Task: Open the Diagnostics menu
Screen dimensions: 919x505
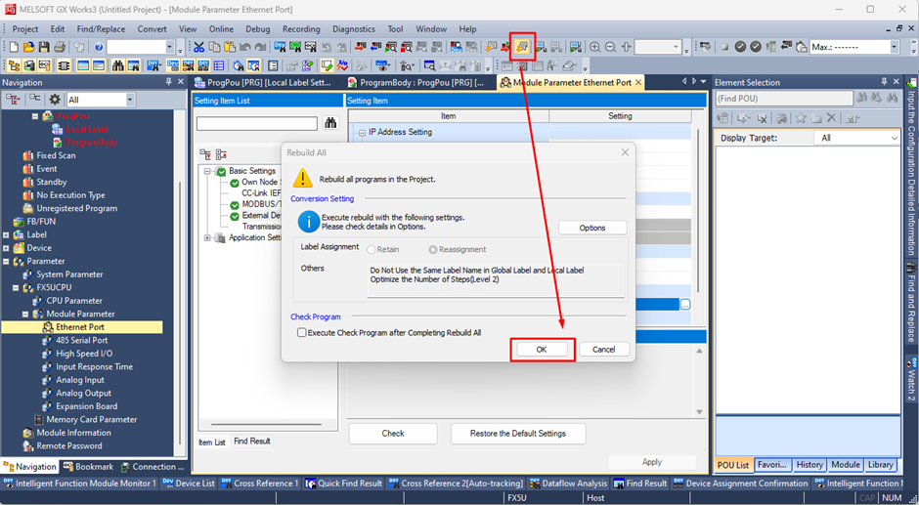Action: [x=353, y=28]
